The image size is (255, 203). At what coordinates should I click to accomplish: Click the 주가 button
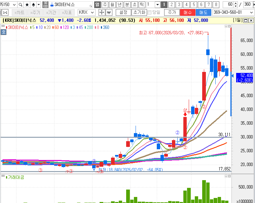[172, 12]
